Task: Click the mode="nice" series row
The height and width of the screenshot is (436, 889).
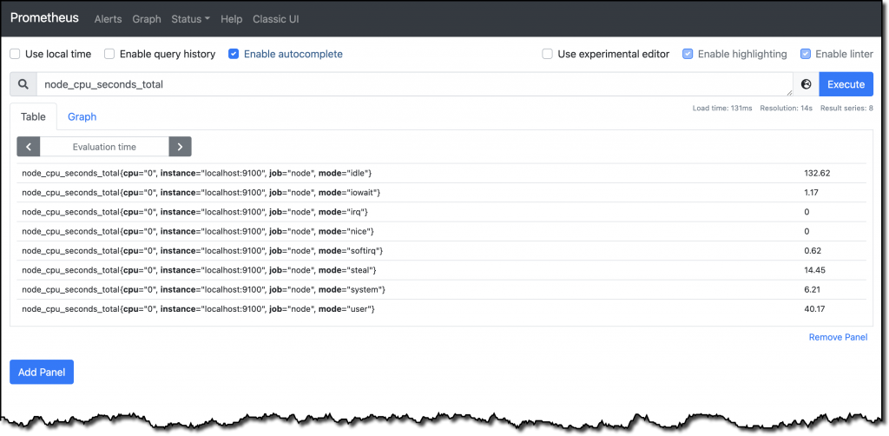Action: pyautogui.click(x=442, y=231)
